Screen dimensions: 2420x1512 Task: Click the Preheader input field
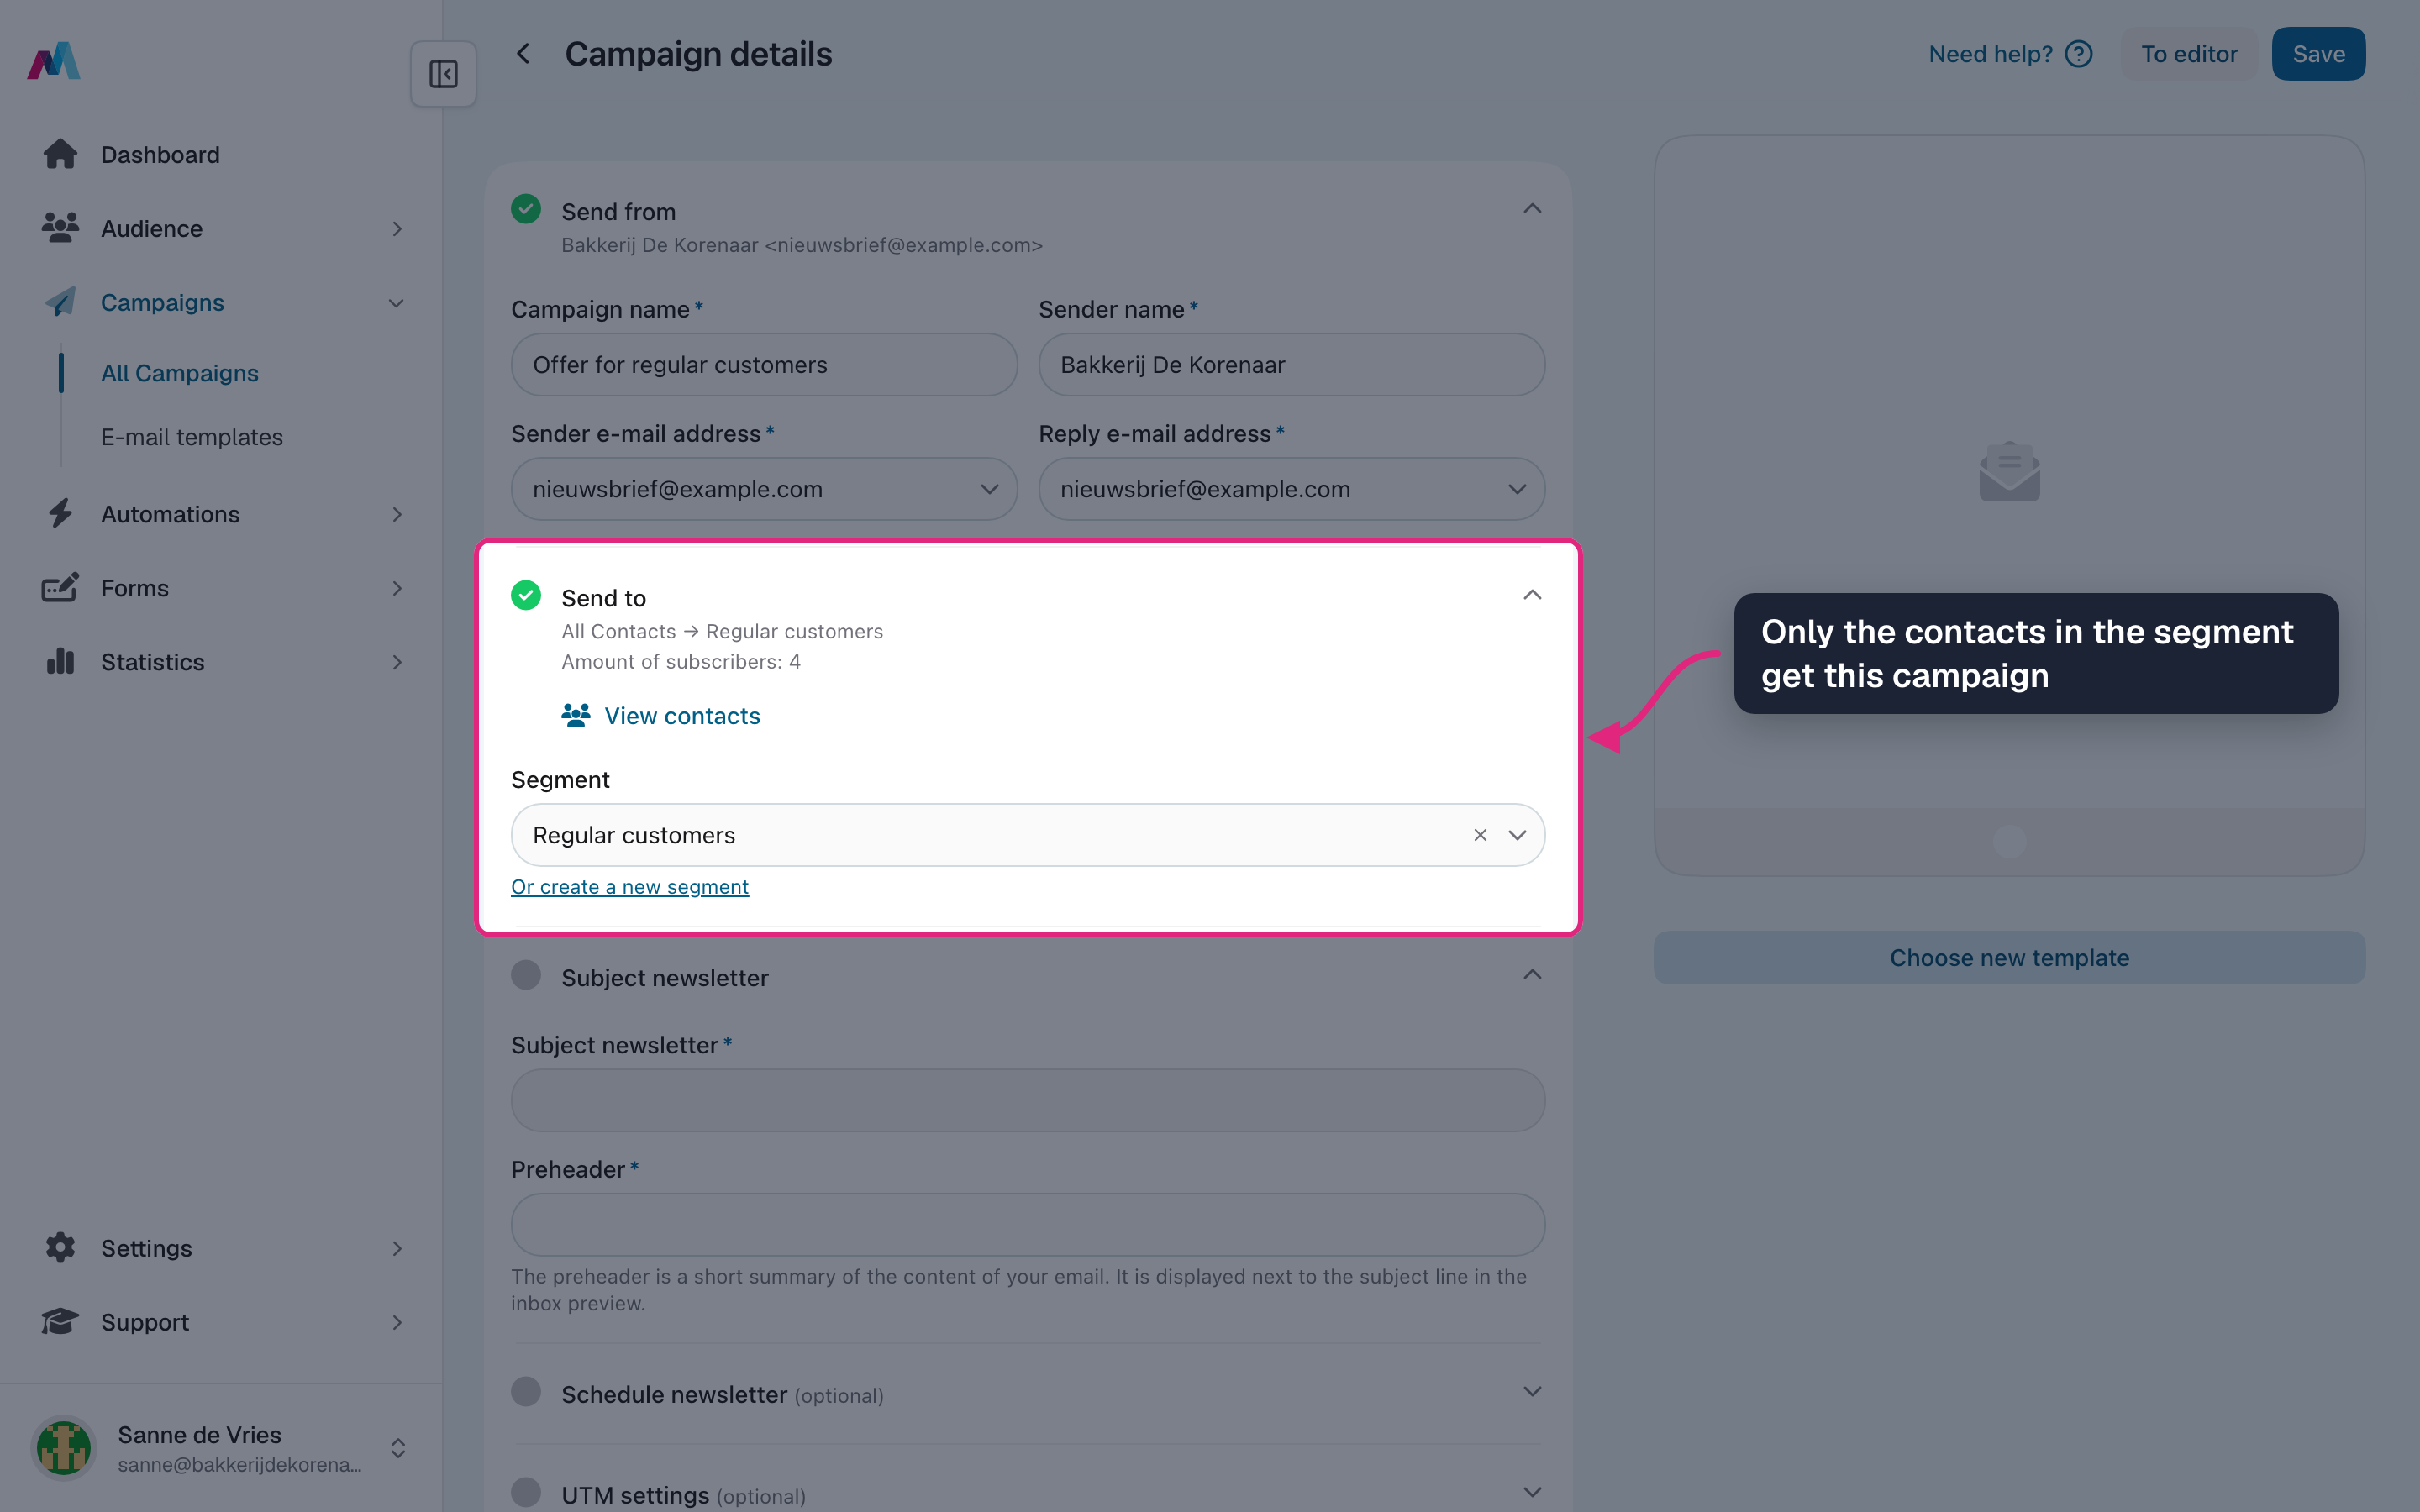(x=1028, y=1224)
